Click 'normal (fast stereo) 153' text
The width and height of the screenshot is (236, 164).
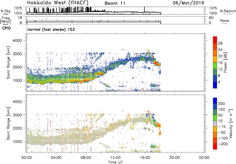tap(51, 29)
